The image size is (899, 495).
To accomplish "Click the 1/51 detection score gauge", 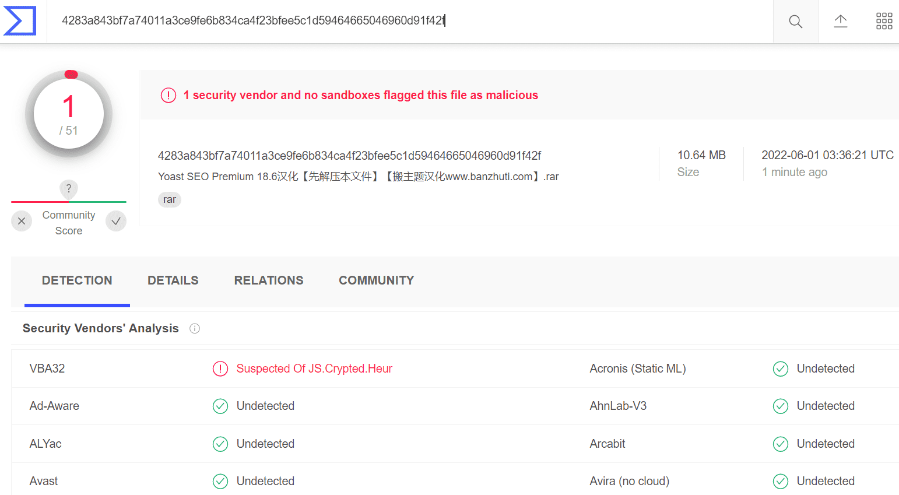I will coord(69,114).
